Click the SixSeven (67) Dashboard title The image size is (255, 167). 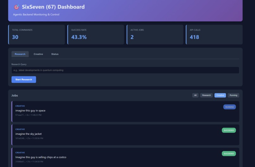(53, 7)
